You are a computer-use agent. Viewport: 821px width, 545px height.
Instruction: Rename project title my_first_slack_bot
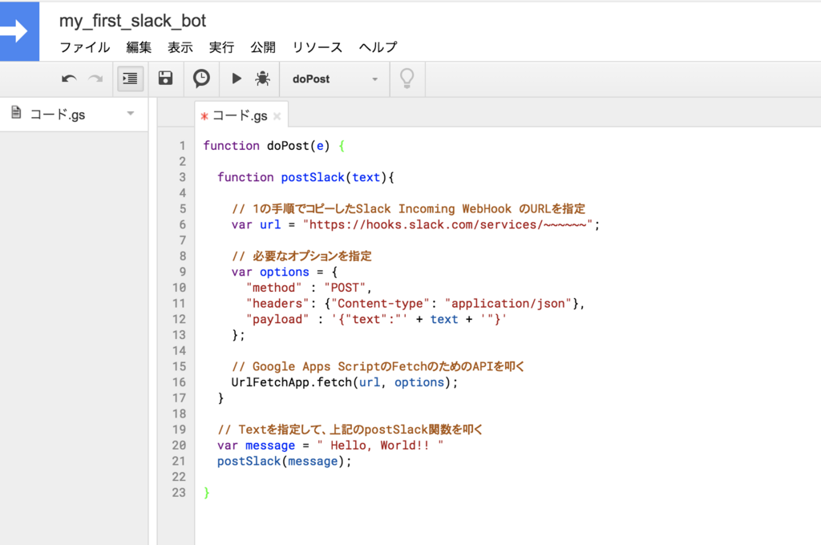[x=132, y=20]
